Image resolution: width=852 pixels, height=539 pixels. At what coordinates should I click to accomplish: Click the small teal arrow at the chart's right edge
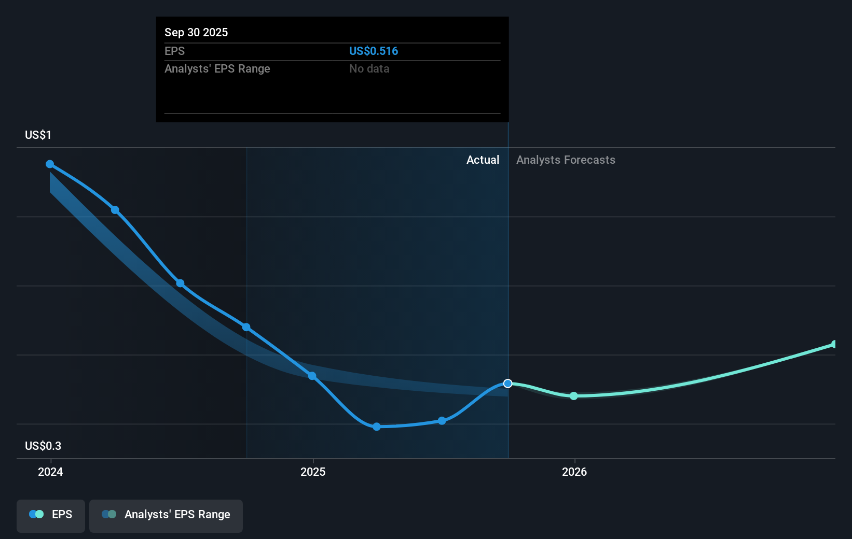click(833, 344)
